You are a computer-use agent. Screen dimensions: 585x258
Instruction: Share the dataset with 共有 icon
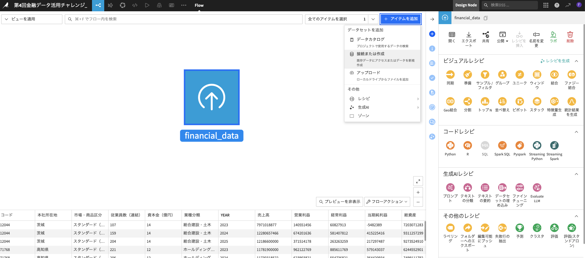pyautogui.click(x=486, y=35)
